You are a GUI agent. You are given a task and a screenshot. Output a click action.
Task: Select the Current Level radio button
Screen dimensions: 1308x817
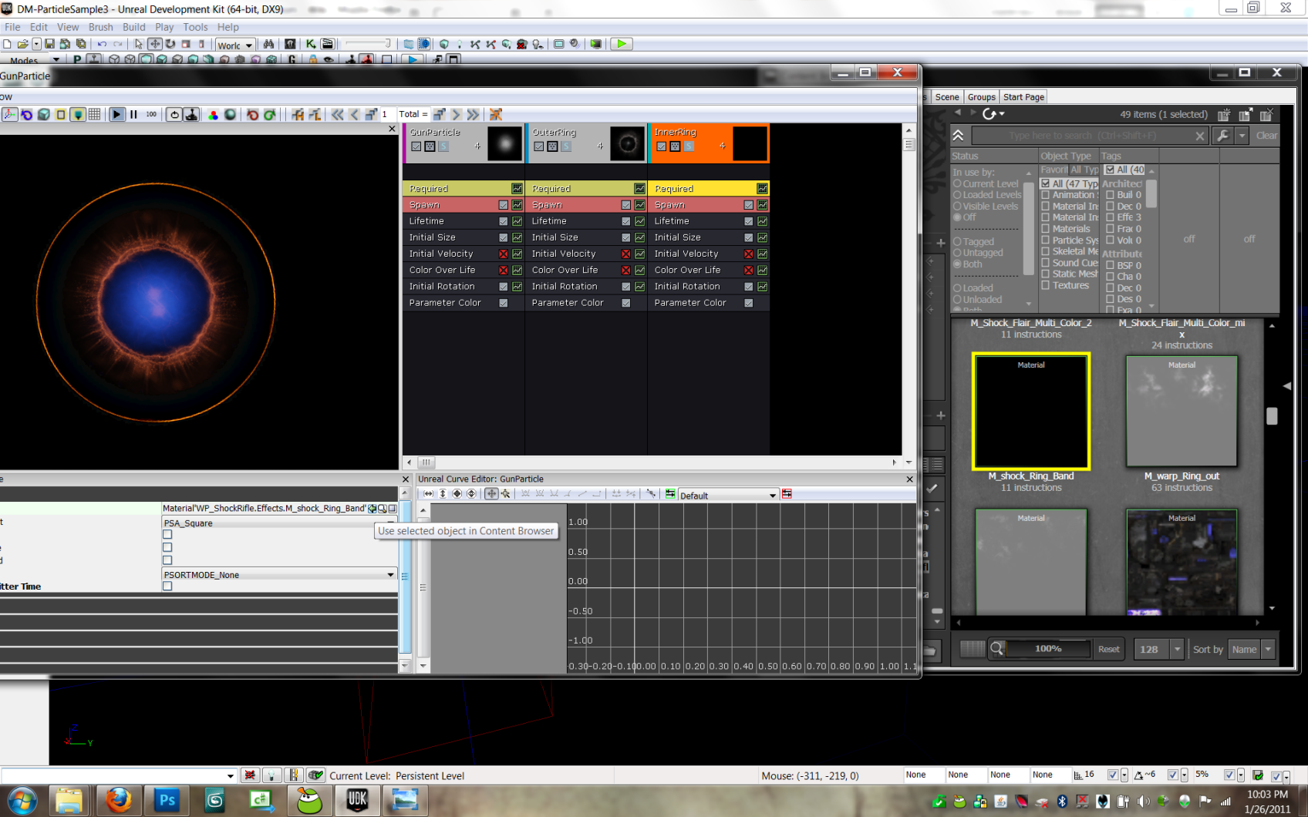tap(957, 183)
